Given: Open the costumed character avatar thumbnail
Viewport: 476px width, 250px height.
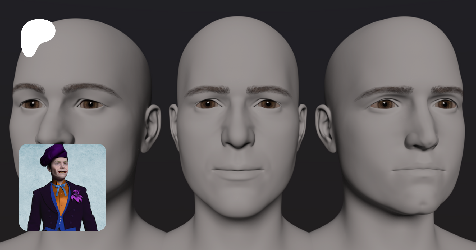Looking at the screenshot, I should (x=63, y=187).
